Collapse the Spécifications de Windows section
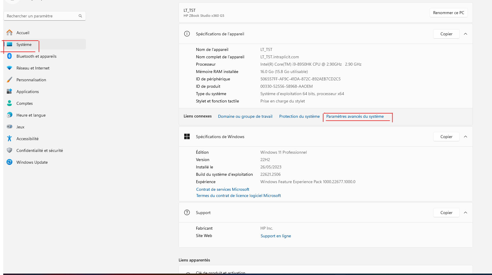Image resolution: width=492 pixels, height=275 pixels. pyautogui.click(x=466, y=136)
